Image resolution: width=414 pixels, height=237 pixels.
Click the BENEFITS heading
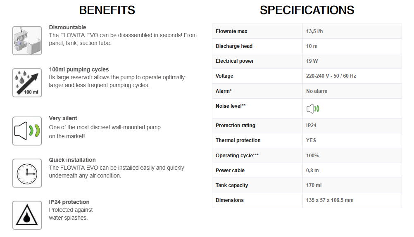point(107,10)
